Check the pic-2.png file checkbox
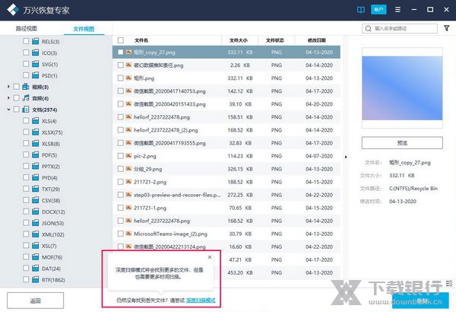Viewport: 456px width, 312px height. (120, 156)
